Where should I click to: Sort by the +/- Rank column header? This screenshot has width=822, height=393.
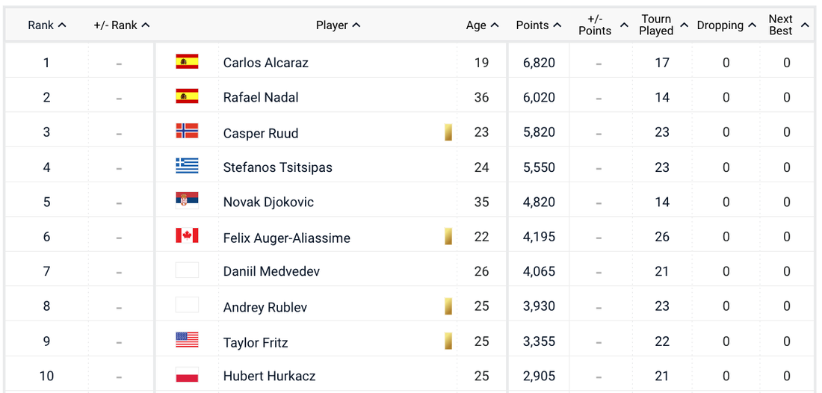pos(121,25)
